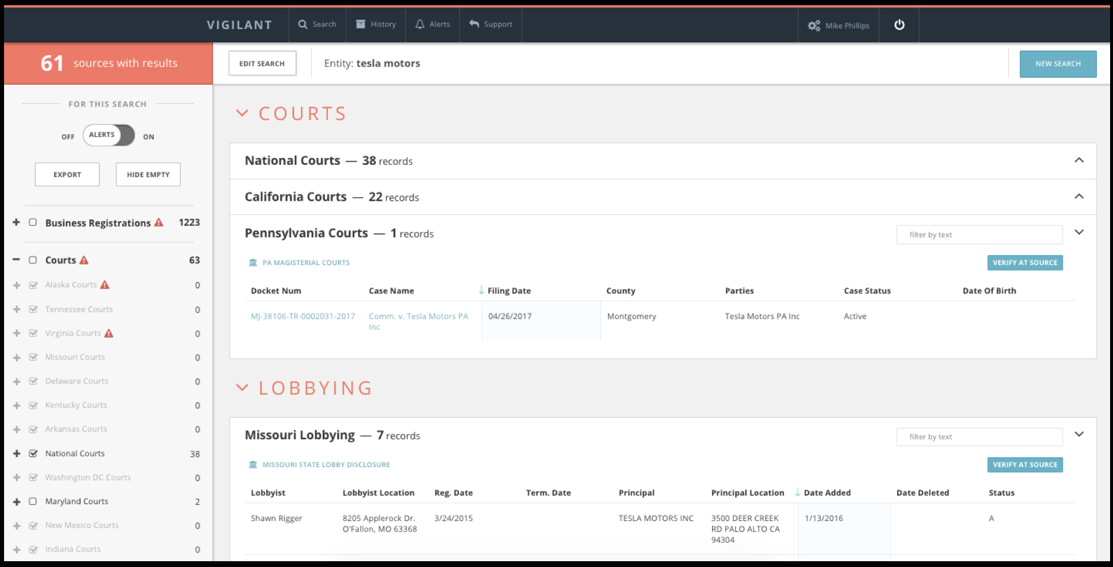Open Comm. v. Tesla Motors PA Inc case
The width and height of the screenshot is (1113, 567).
pyautogui.click(x=418, y=322)
